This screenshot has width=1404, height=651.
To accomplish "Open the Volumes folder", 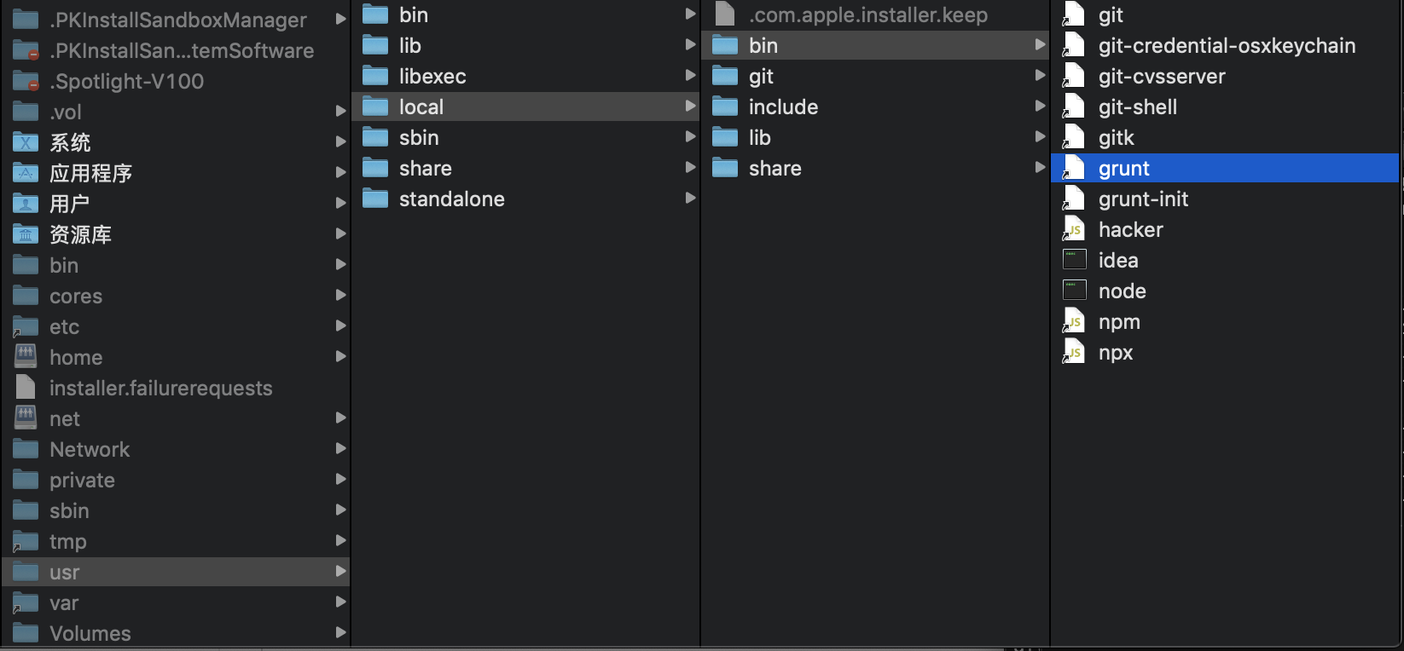I will click(176, 633).
